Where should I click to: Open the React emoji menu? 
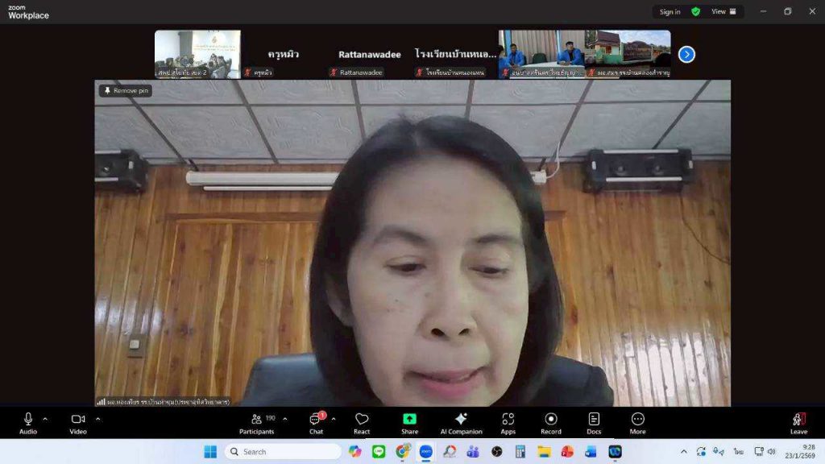[x=362, y=423]
